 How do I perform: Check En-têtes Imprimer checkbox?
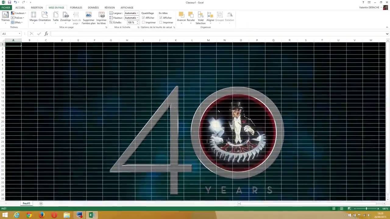[x=161, y=22]
